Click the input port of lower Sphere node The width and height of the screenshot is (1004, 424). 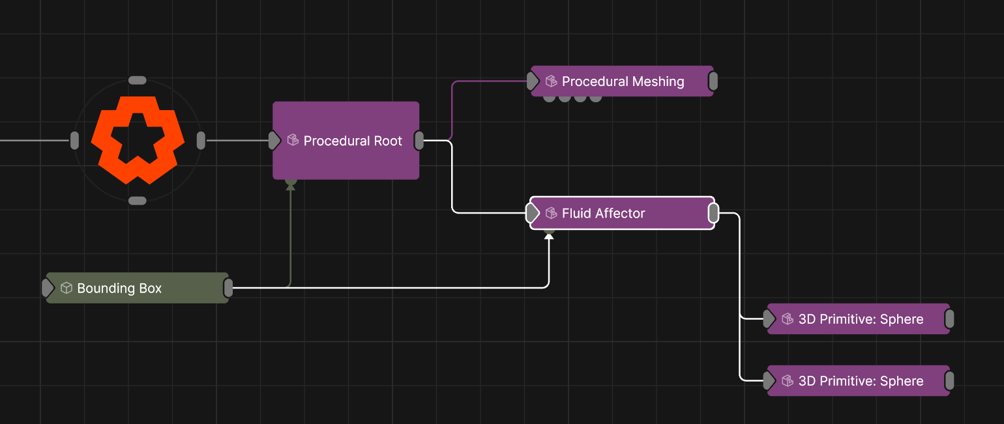[769, 381]
